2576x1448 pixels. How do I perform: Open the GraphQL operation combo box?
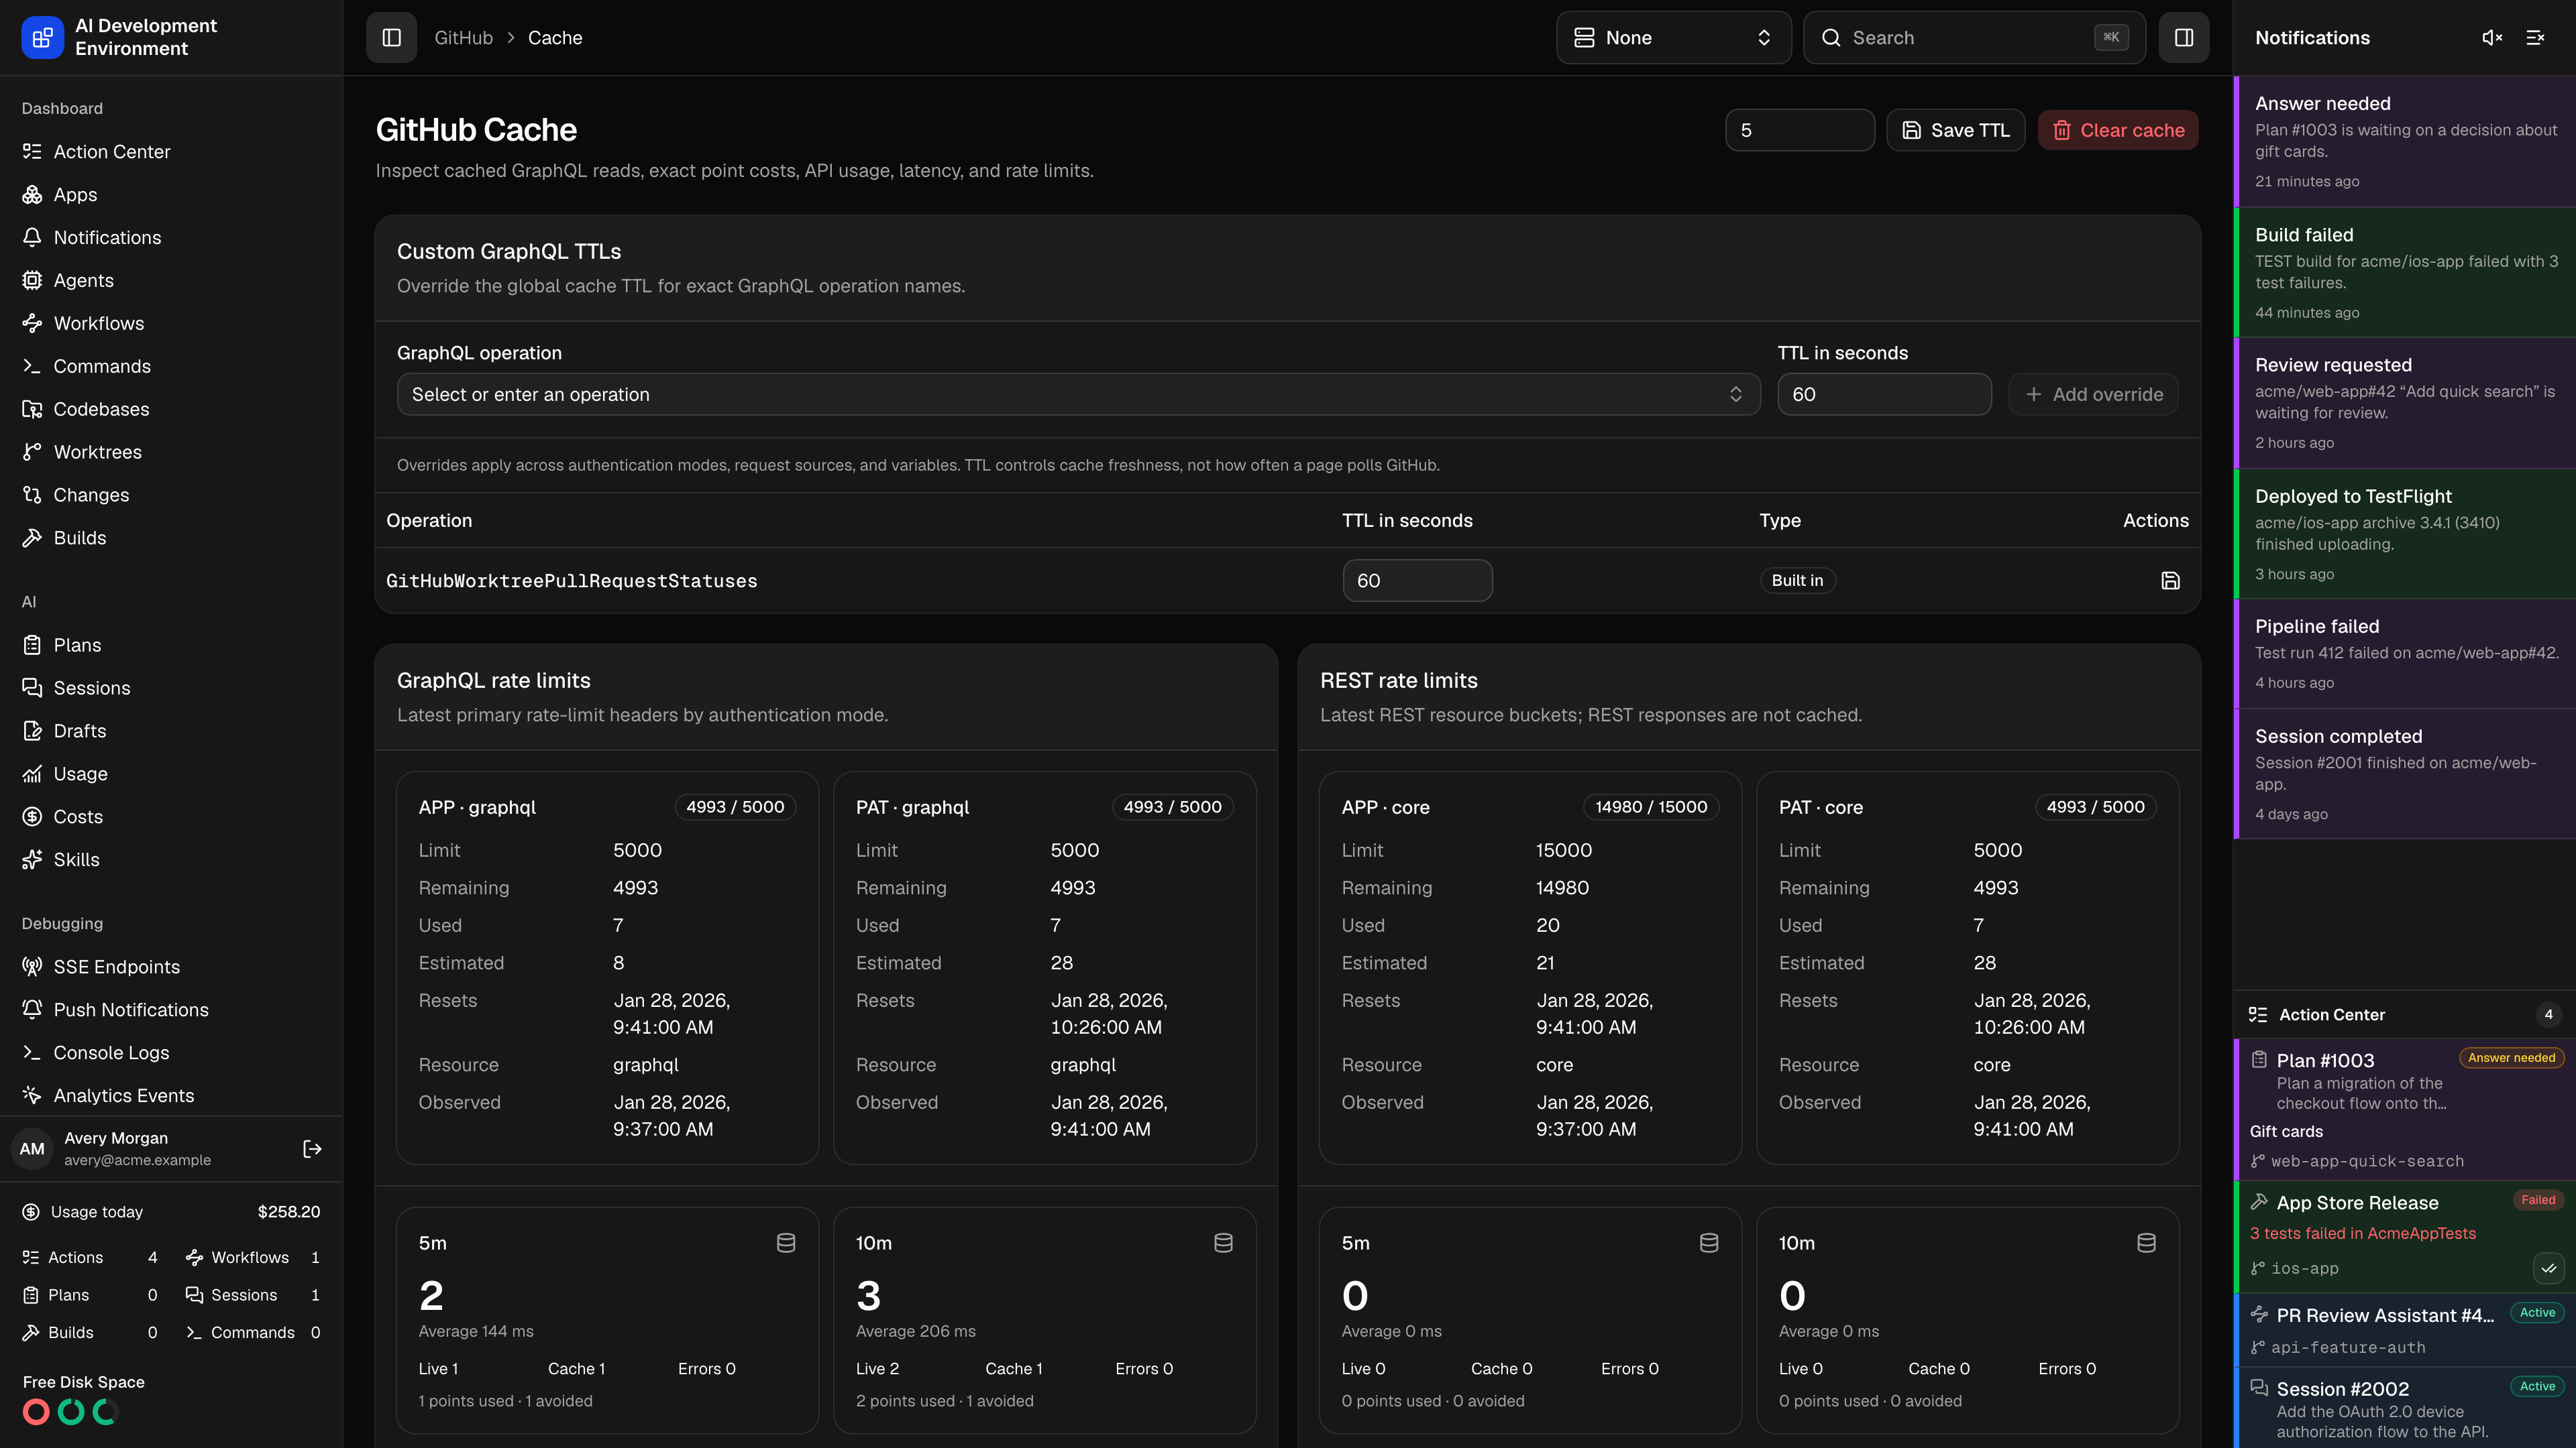click(x=1078, y=395)
